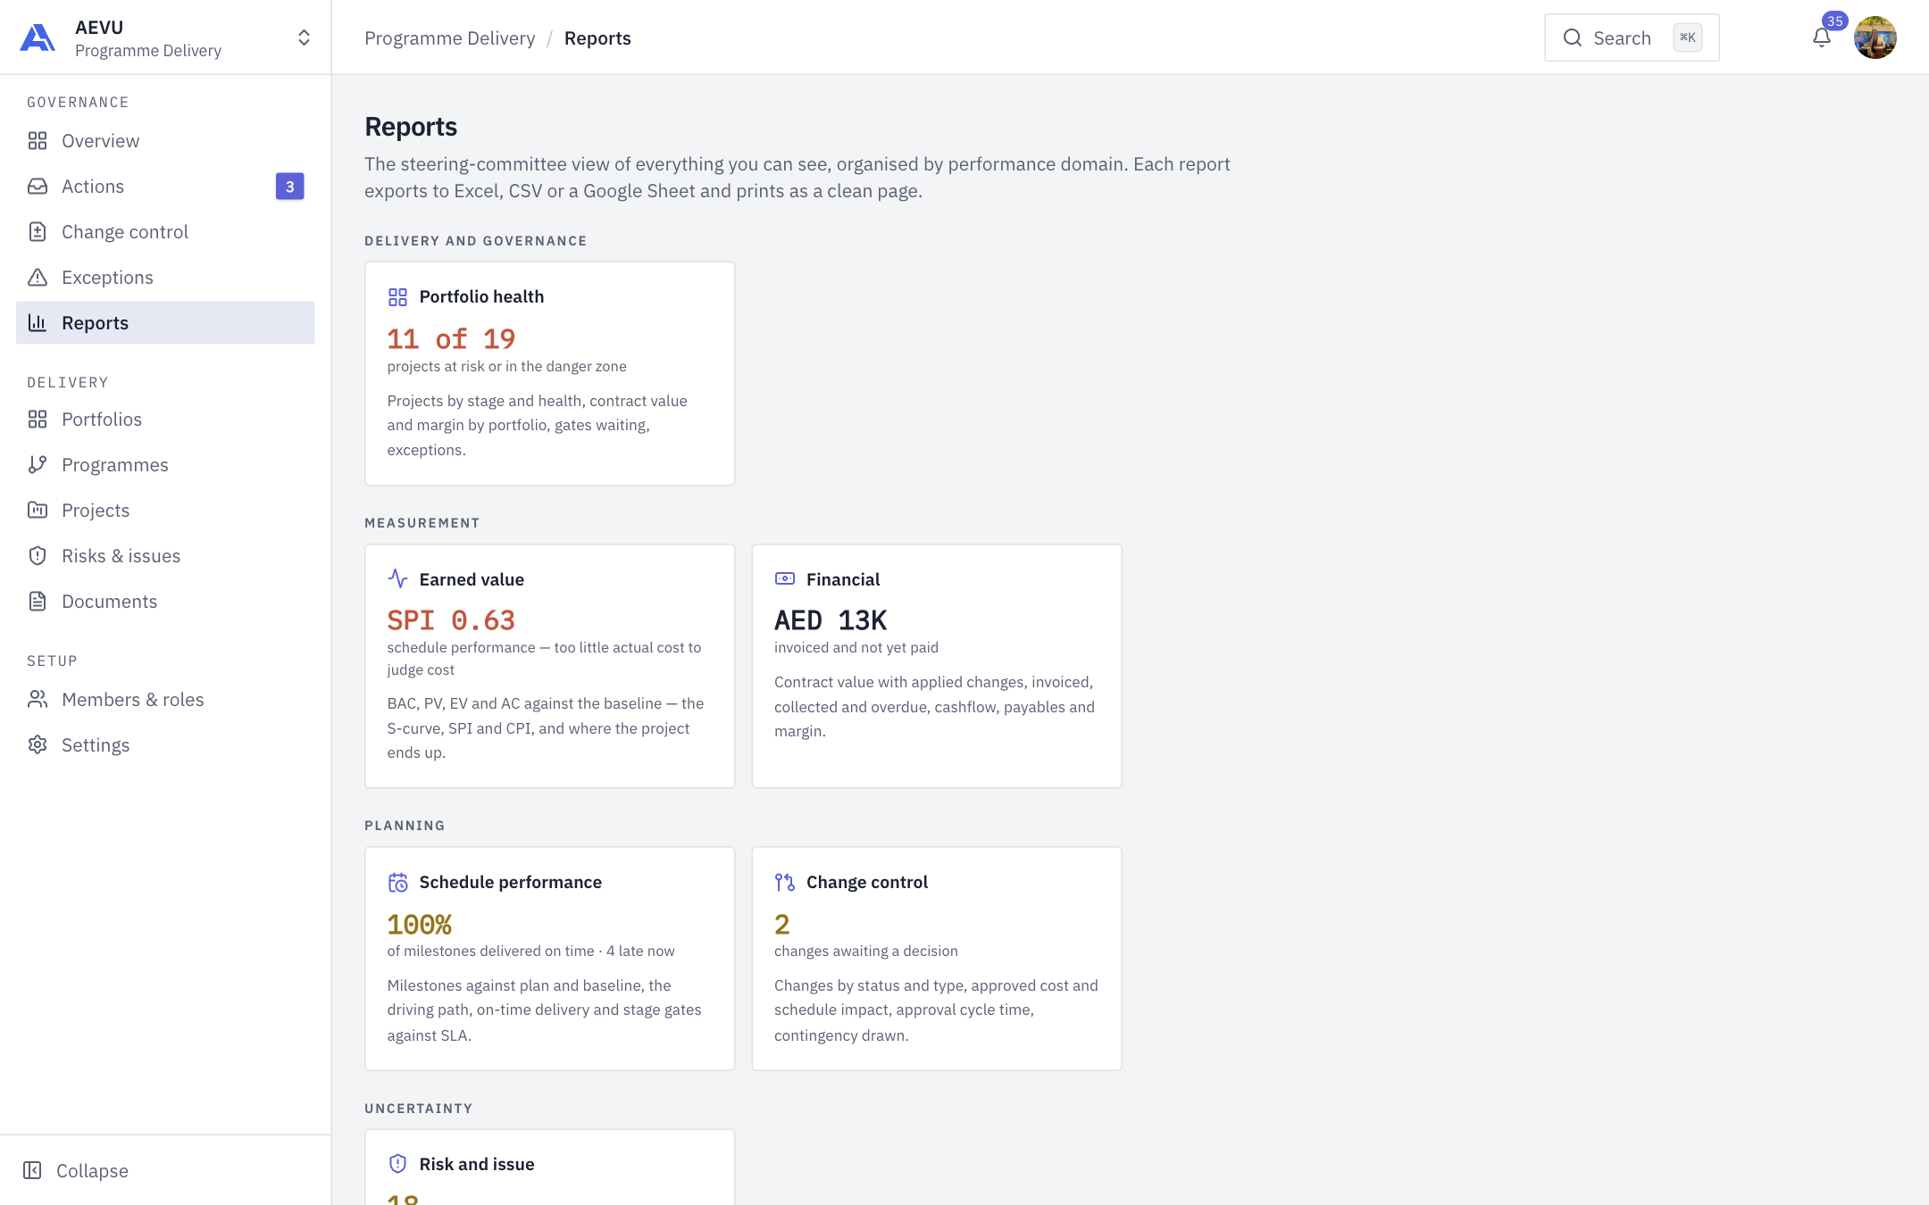Screen dimensions: 1929x1205
Task: Open the user avatar menu
Action: [x=1875, y=37]
